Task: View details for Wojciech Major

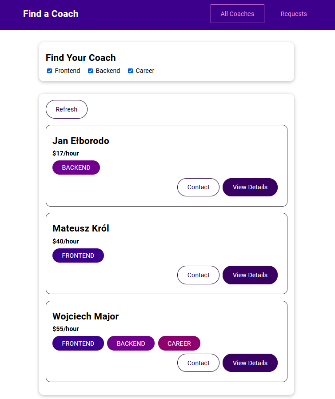Action: point(250,363)
